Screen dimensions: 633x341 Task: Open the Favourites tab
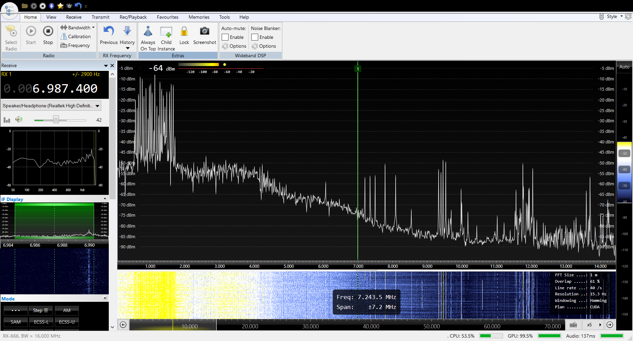click(167, 17)
